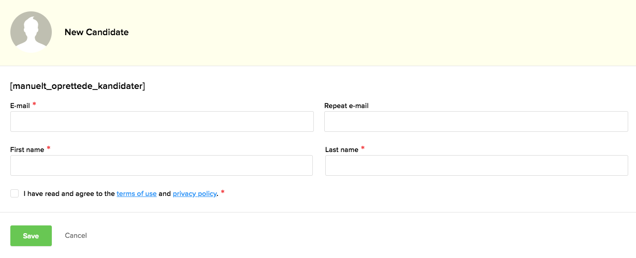Click the Repeat e-mail label
Screen dimensions: 636x258
click(x=346, y=105)
